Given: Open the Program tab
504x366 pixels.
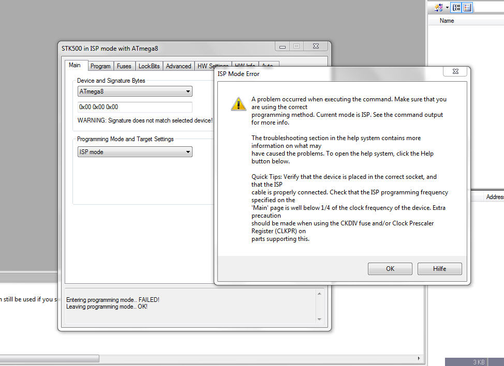Looking at the screenshot, I should click(100, 66).
